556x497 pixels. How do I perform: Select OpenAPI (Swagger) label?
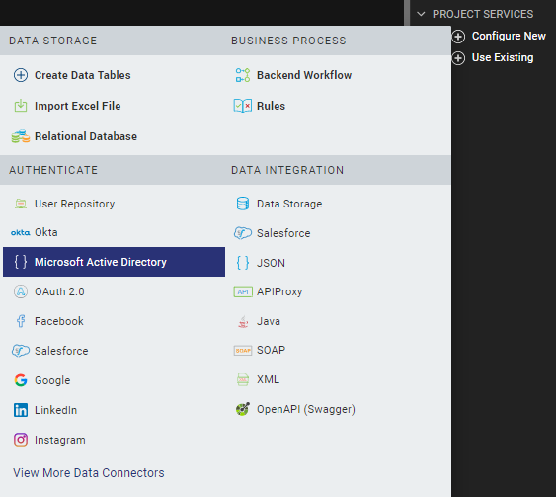[x=306, y=409]
